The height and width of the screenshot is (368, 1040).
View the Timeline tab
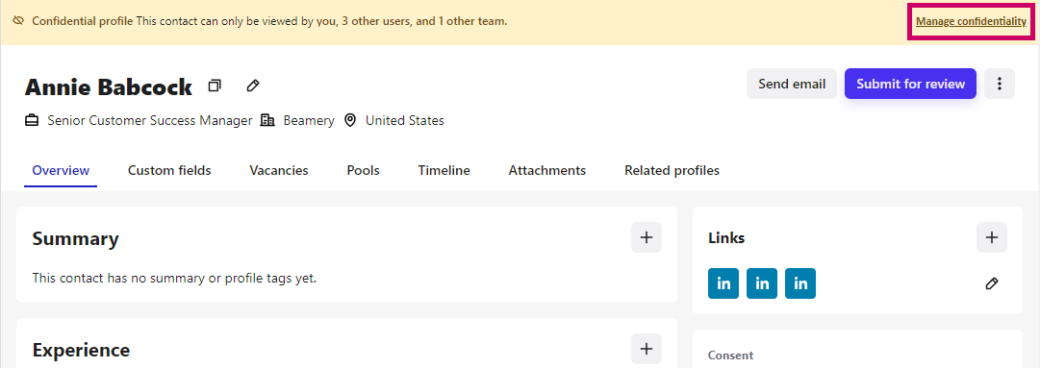444,171
